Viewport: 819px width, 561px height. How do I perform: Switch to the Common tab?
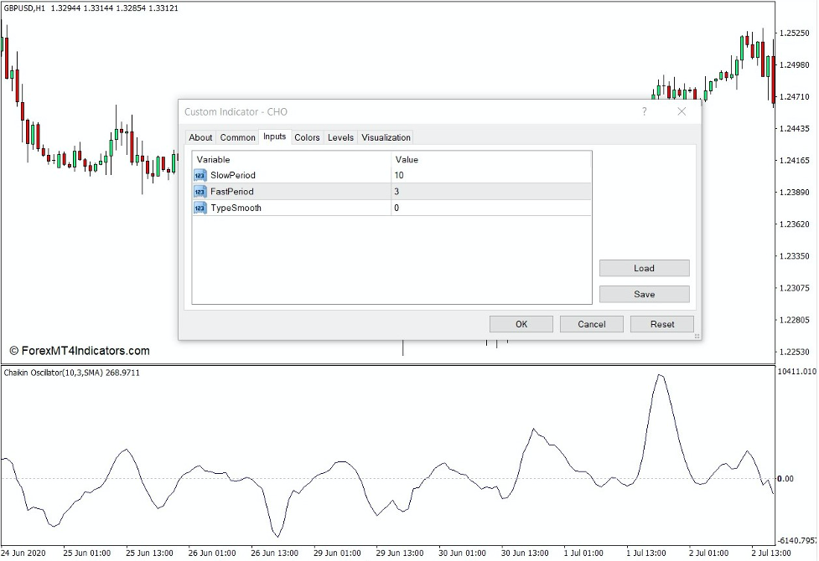237,137
